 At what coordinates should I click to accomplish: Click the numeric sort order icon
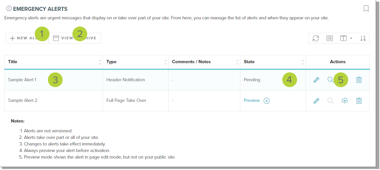[363, 38]
